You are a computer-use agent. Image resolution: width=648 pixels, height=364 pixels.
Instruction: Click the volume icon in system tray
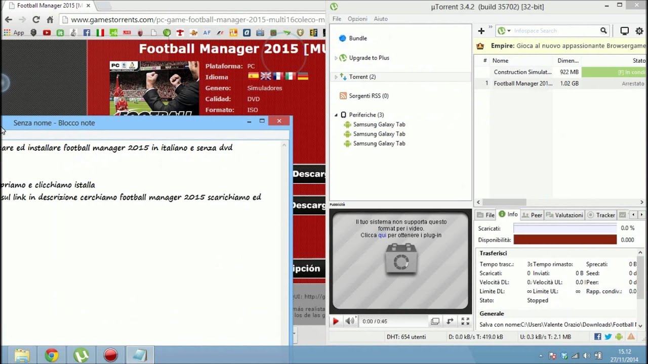[586, 355]
